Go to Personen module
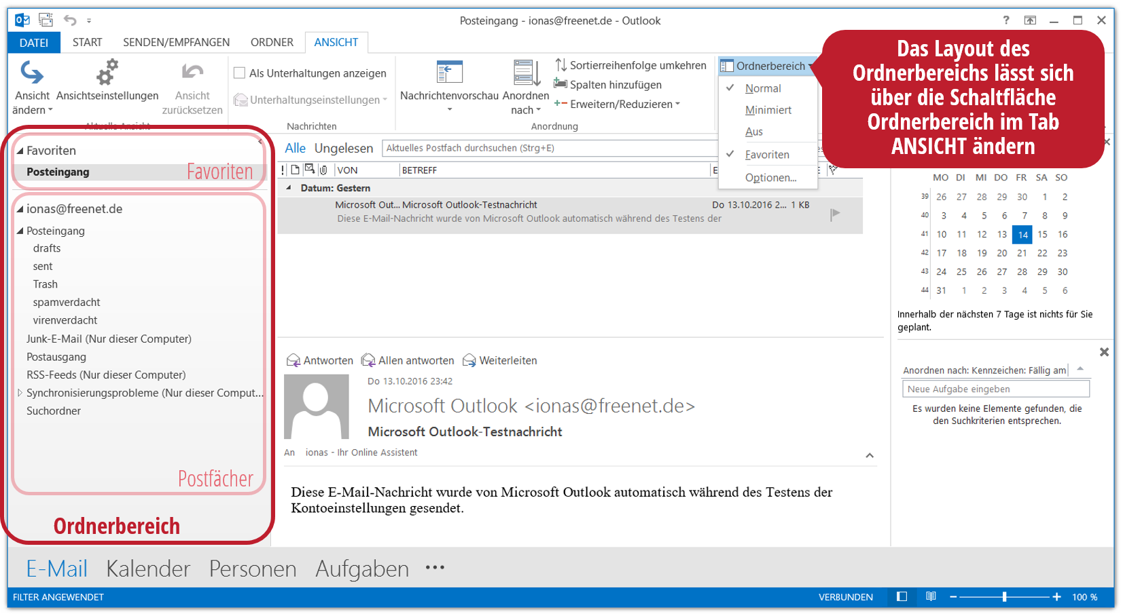The image size is (1121, 614). 253,569
